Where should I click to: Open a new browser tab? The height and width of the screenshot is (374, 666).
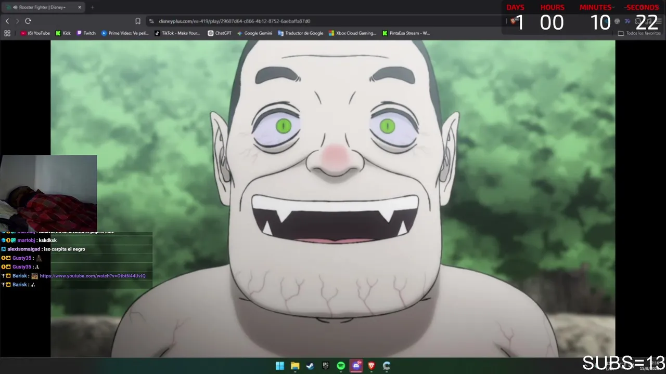[92, 7]
